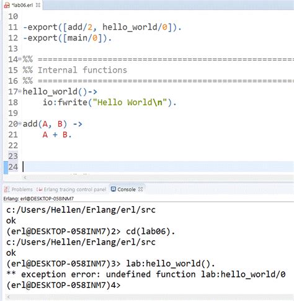Image resolution: width=294 pixels, height=301 pixels.
Task: Collapse the hello_world function fold at line 17
Action: click(20, 91)
